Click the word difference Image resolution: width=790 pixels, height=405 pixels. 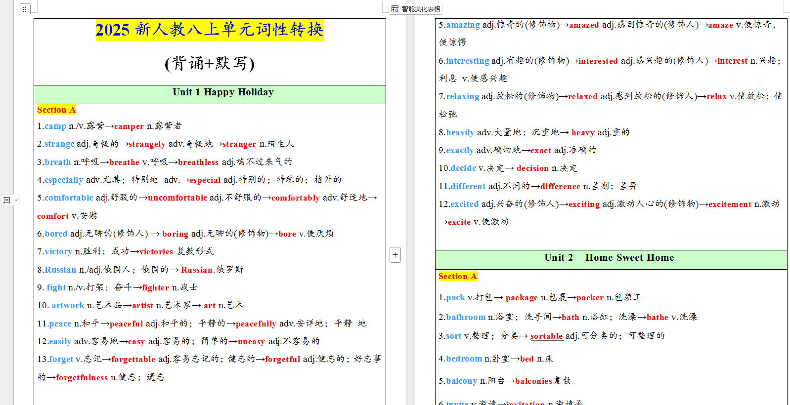561,187
